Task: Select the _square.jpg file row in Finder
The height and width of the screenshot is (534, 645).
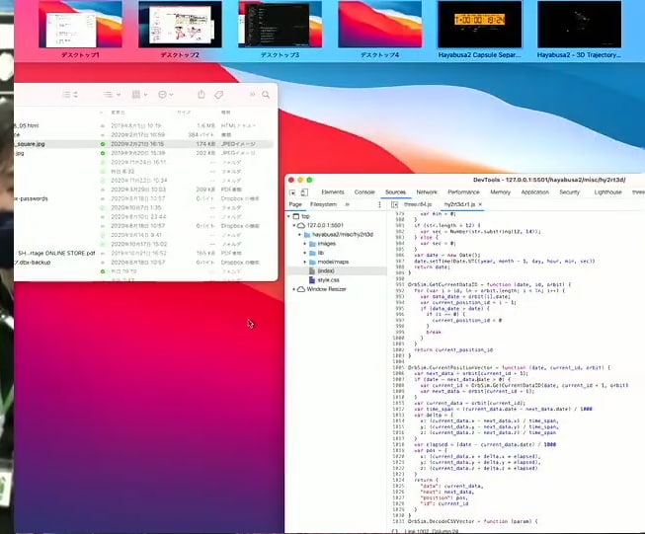Action: [x=143, y=144]
